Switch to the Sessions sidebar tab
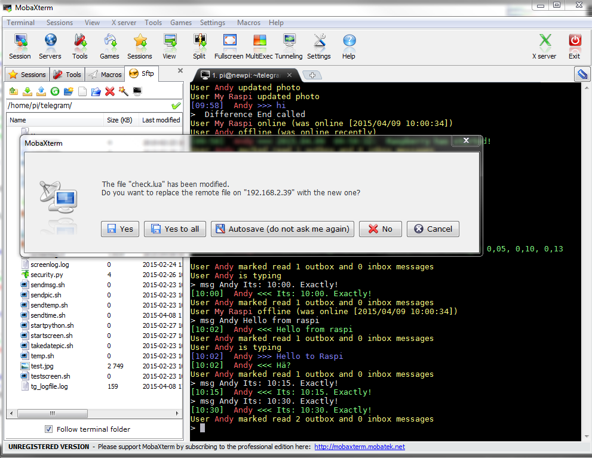Image resolution: width=592 pixels, height=458 pixels. (x=27, y=75)
